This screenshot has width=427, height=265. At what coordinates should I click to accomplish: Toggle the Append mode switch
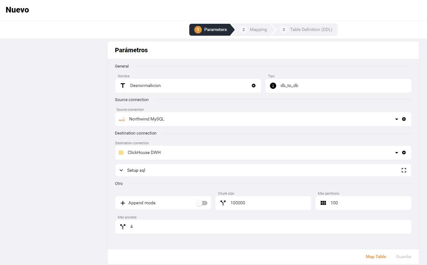pos(202,203)
